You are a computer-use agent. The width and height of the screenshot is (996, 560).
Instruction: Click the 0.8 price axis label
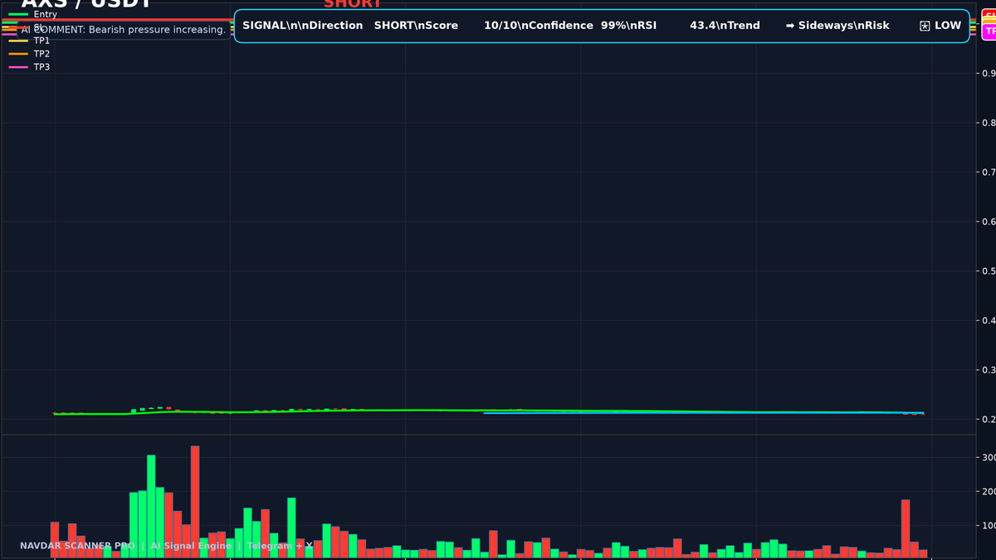point(989,123)
